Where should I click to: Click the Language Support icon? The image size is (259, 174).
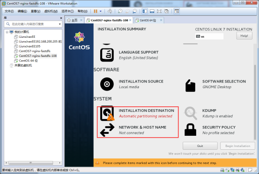pos(107,55)
